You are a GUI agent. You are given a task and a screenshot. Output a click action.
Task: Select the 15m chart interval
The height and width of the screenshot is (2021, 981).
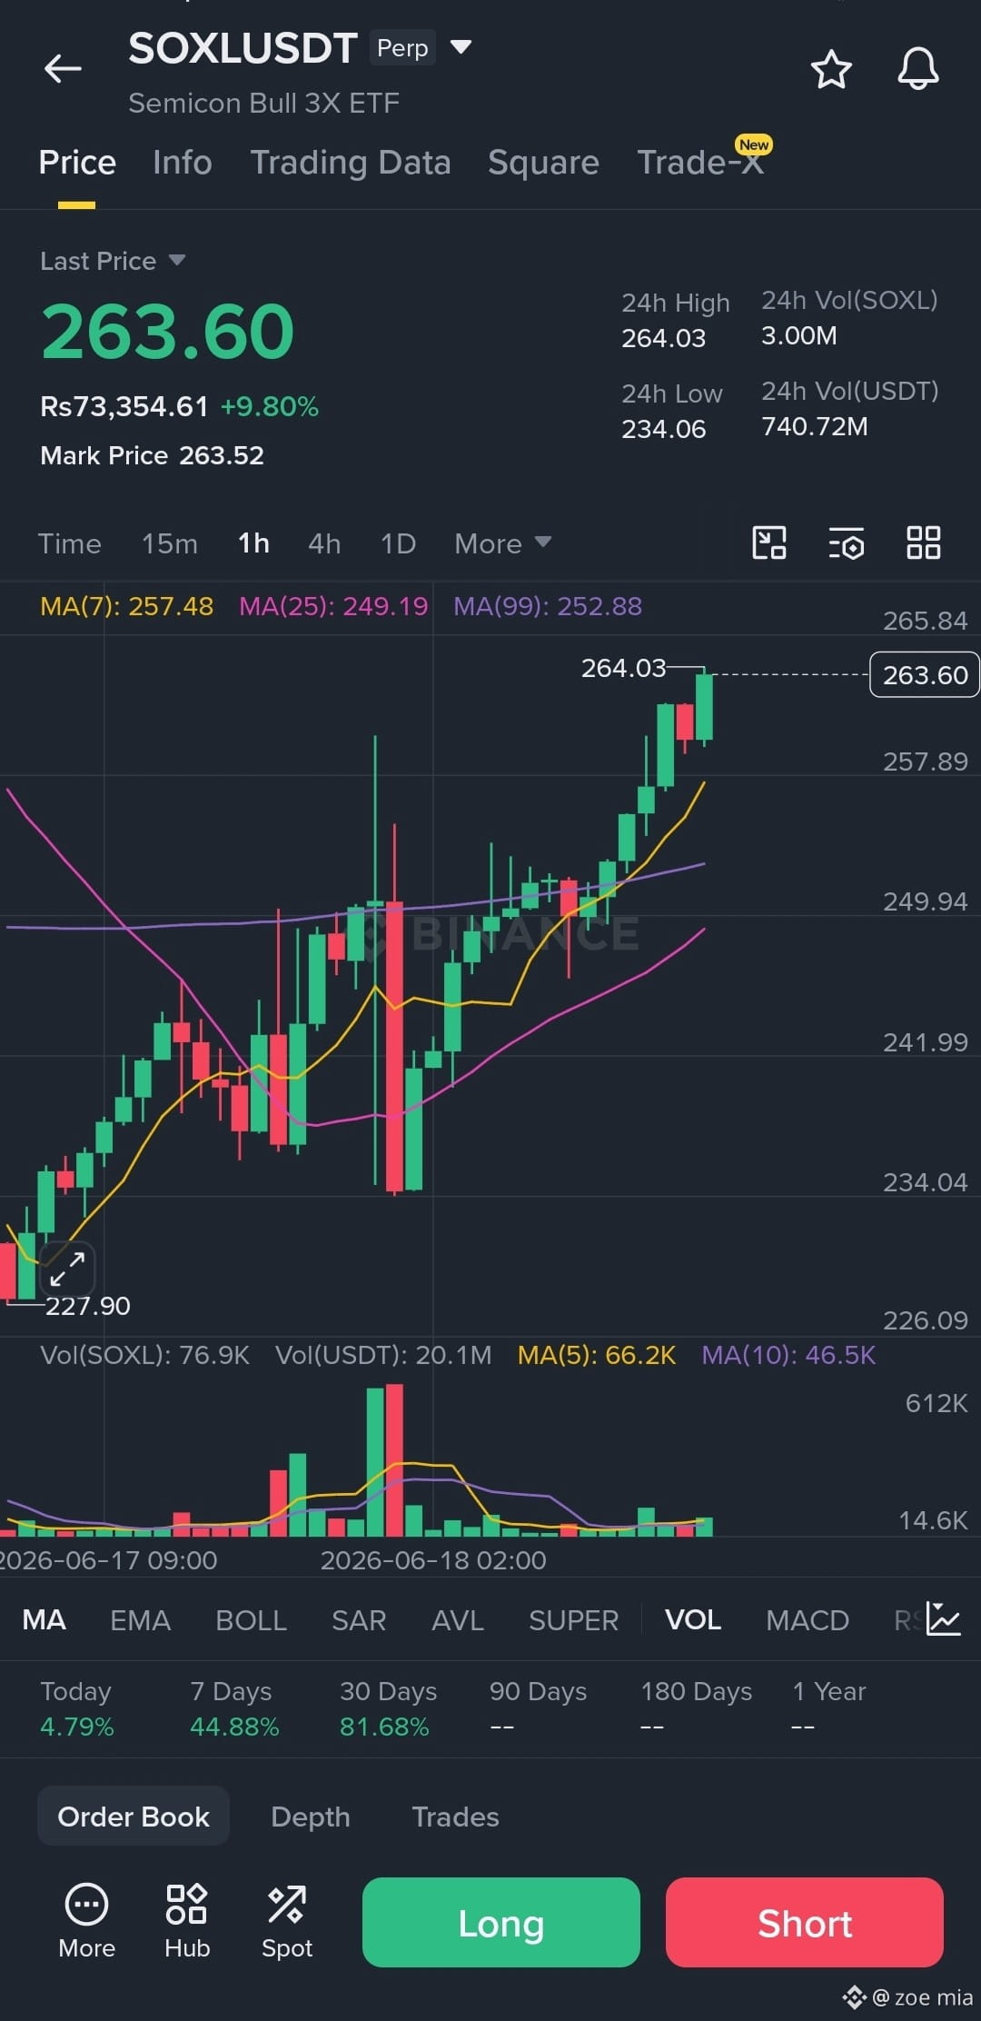click(x=170, y=543)
